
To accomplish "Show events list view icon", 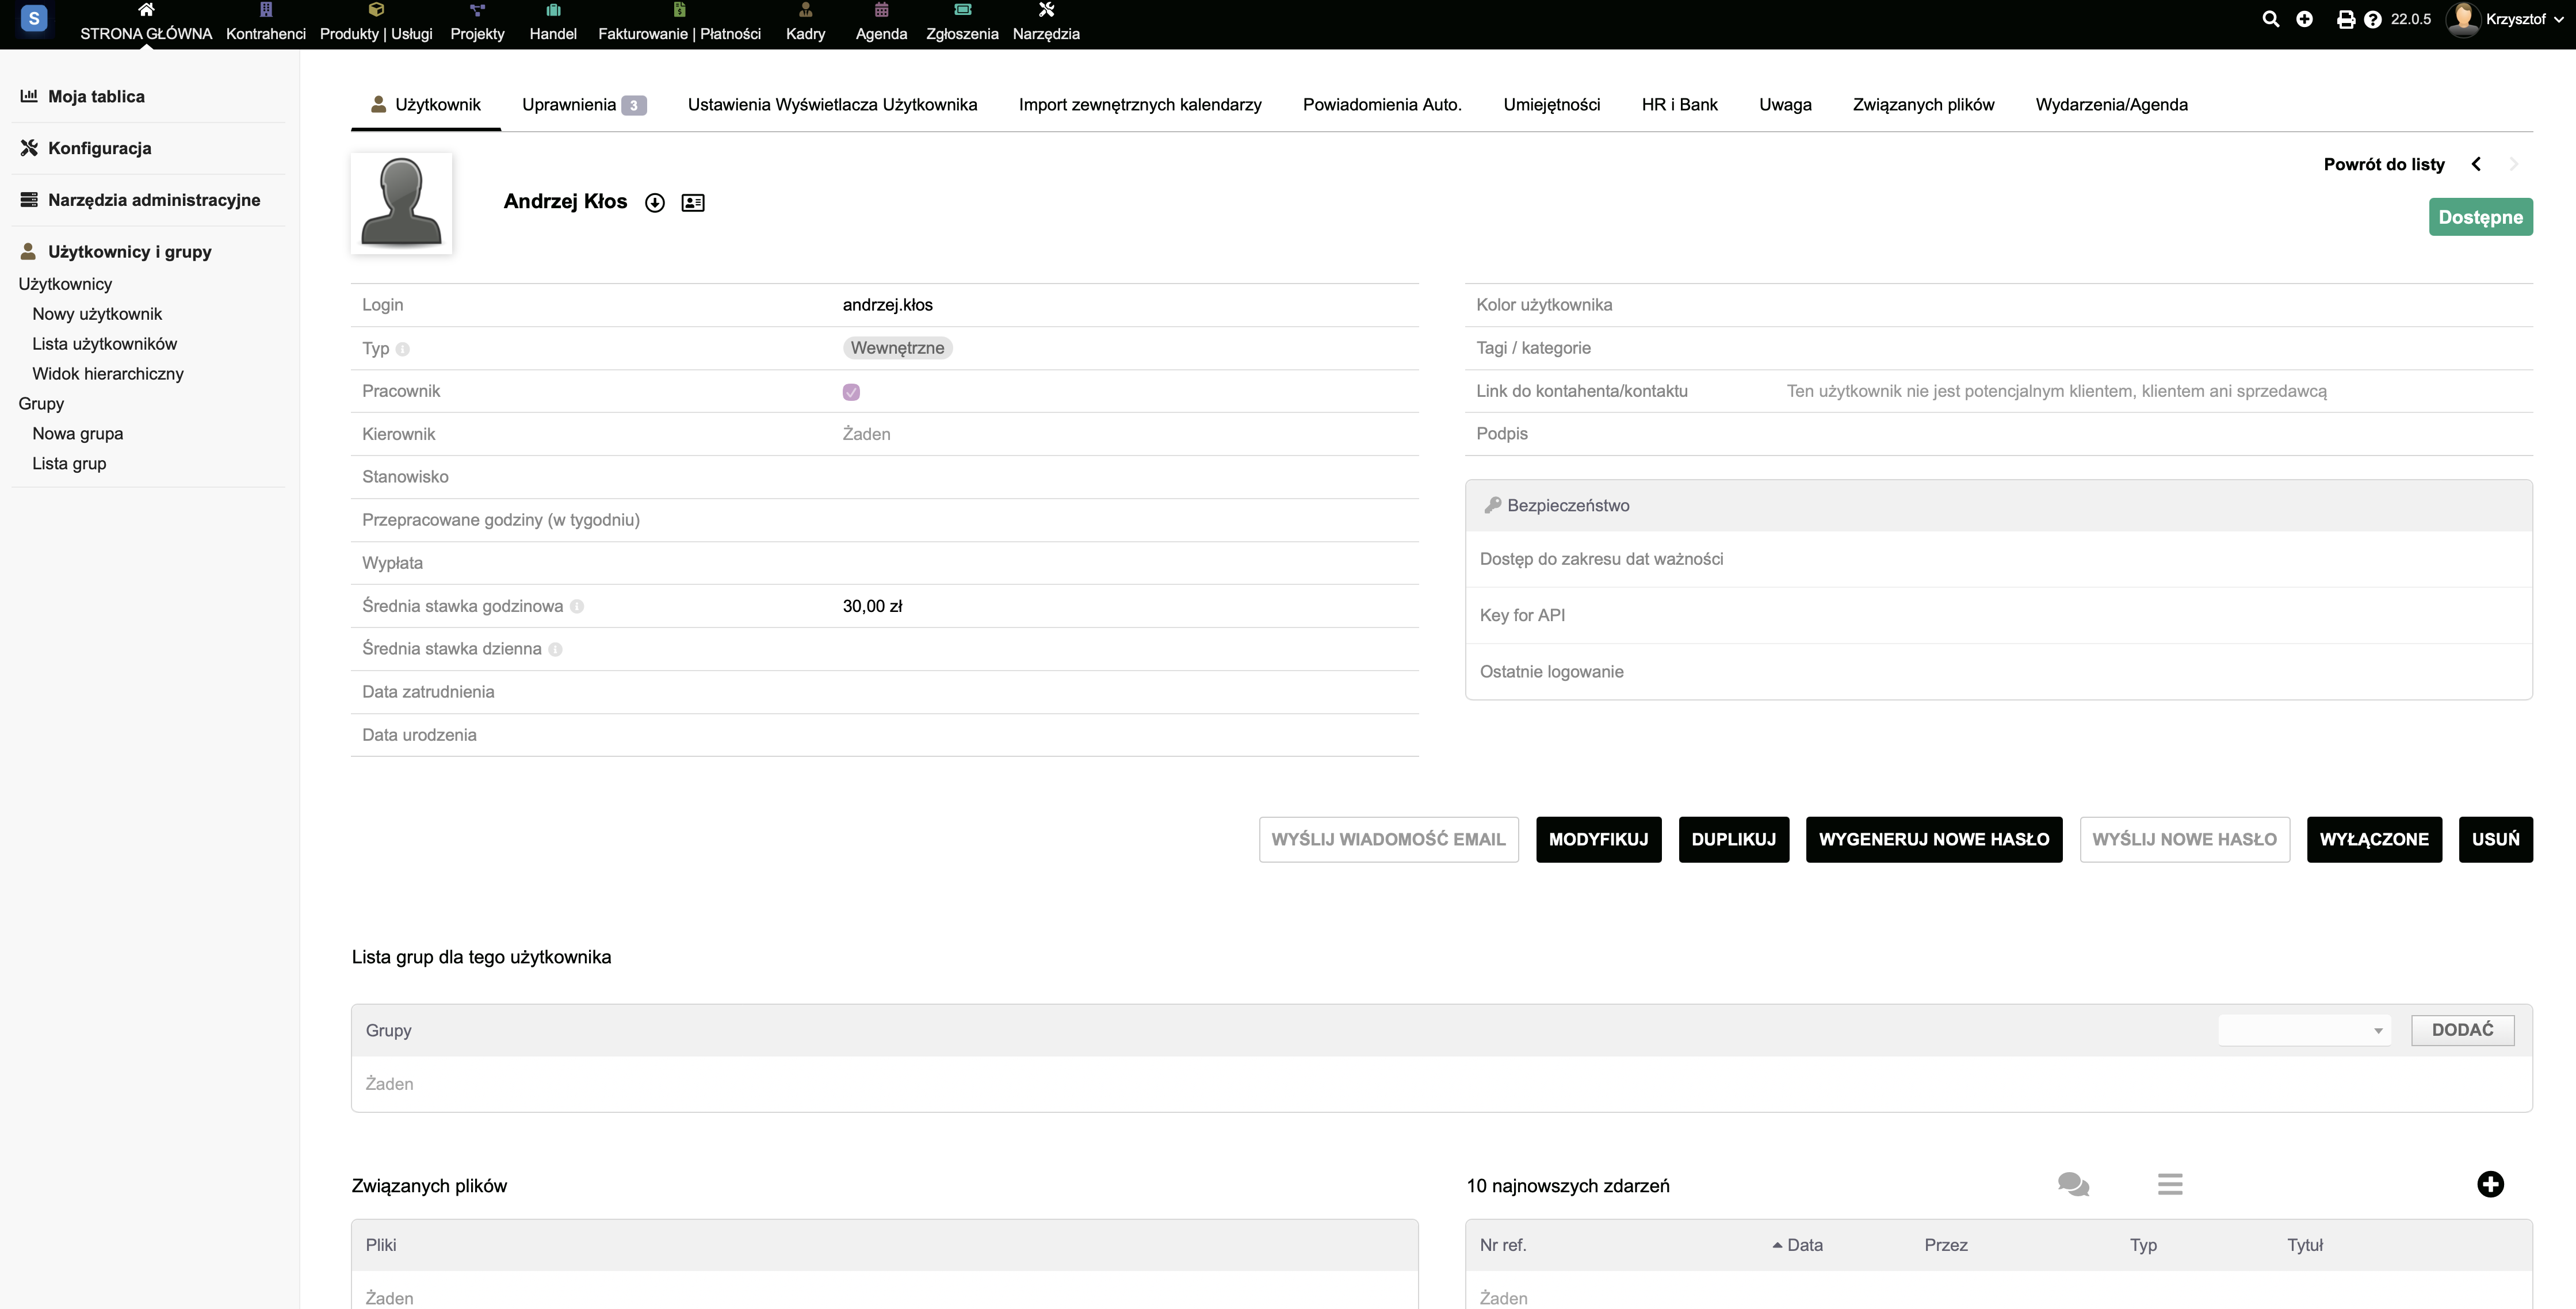I will [2170, 1185].
